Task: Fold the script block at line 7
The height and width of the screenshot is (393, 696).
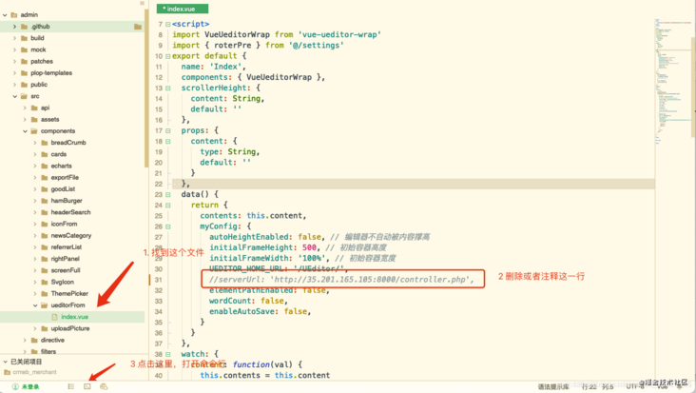Action: pyautogui.click(x=167, y=24)
